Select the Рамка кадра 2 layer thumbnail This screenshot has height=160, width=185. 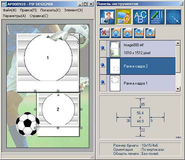(x=115, y=66)
